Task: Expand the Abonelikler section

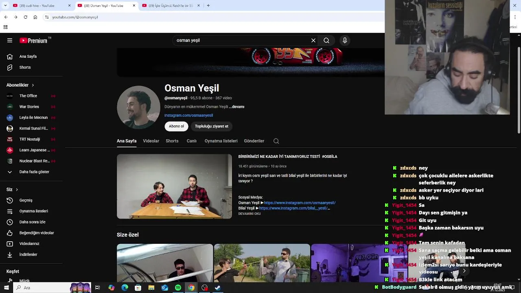Action: point(20,85)
